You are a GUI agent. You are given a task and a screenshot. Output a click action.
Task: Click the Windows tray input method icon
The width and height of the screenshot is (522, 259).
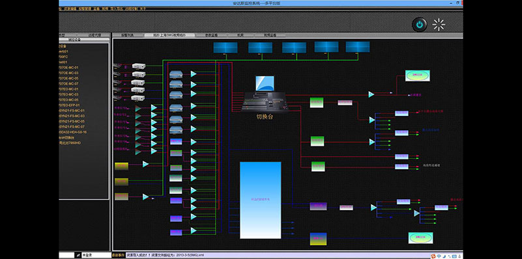(x=439, y=256)
